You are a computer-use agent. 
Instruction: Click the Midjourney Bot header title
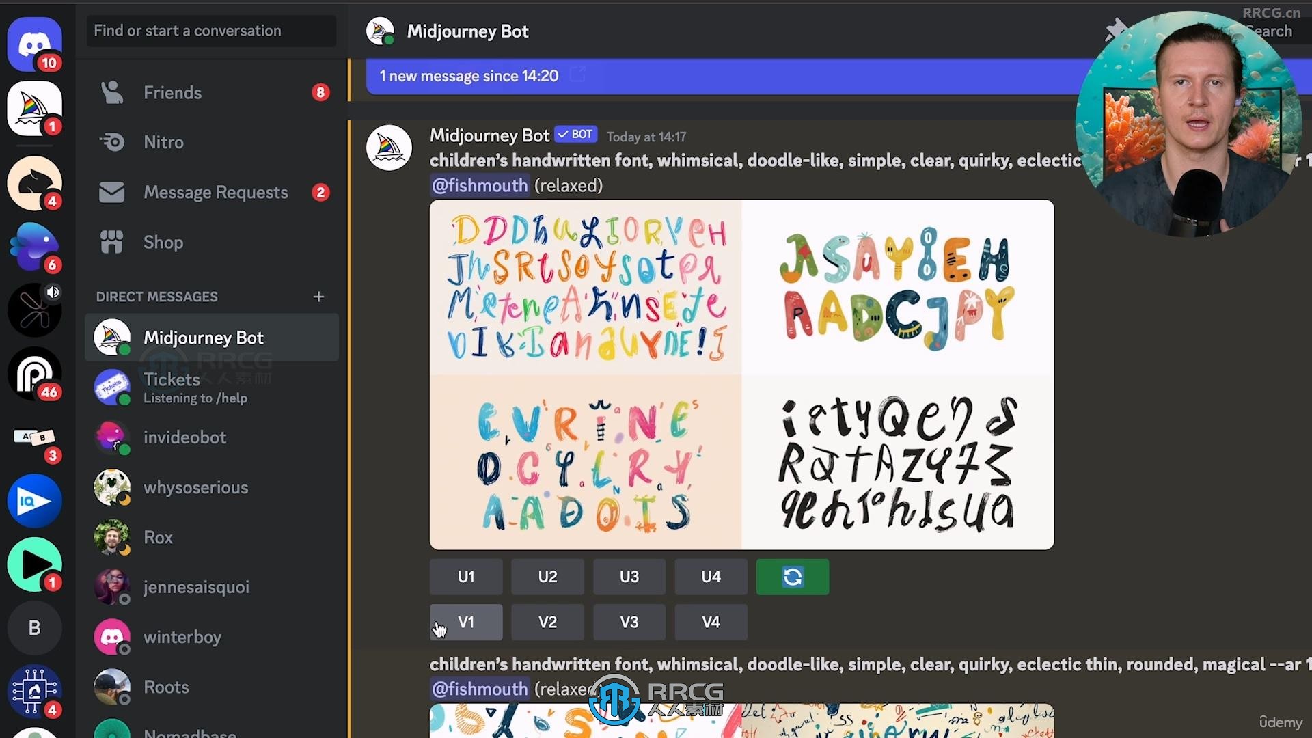click(x=467, y=31)
